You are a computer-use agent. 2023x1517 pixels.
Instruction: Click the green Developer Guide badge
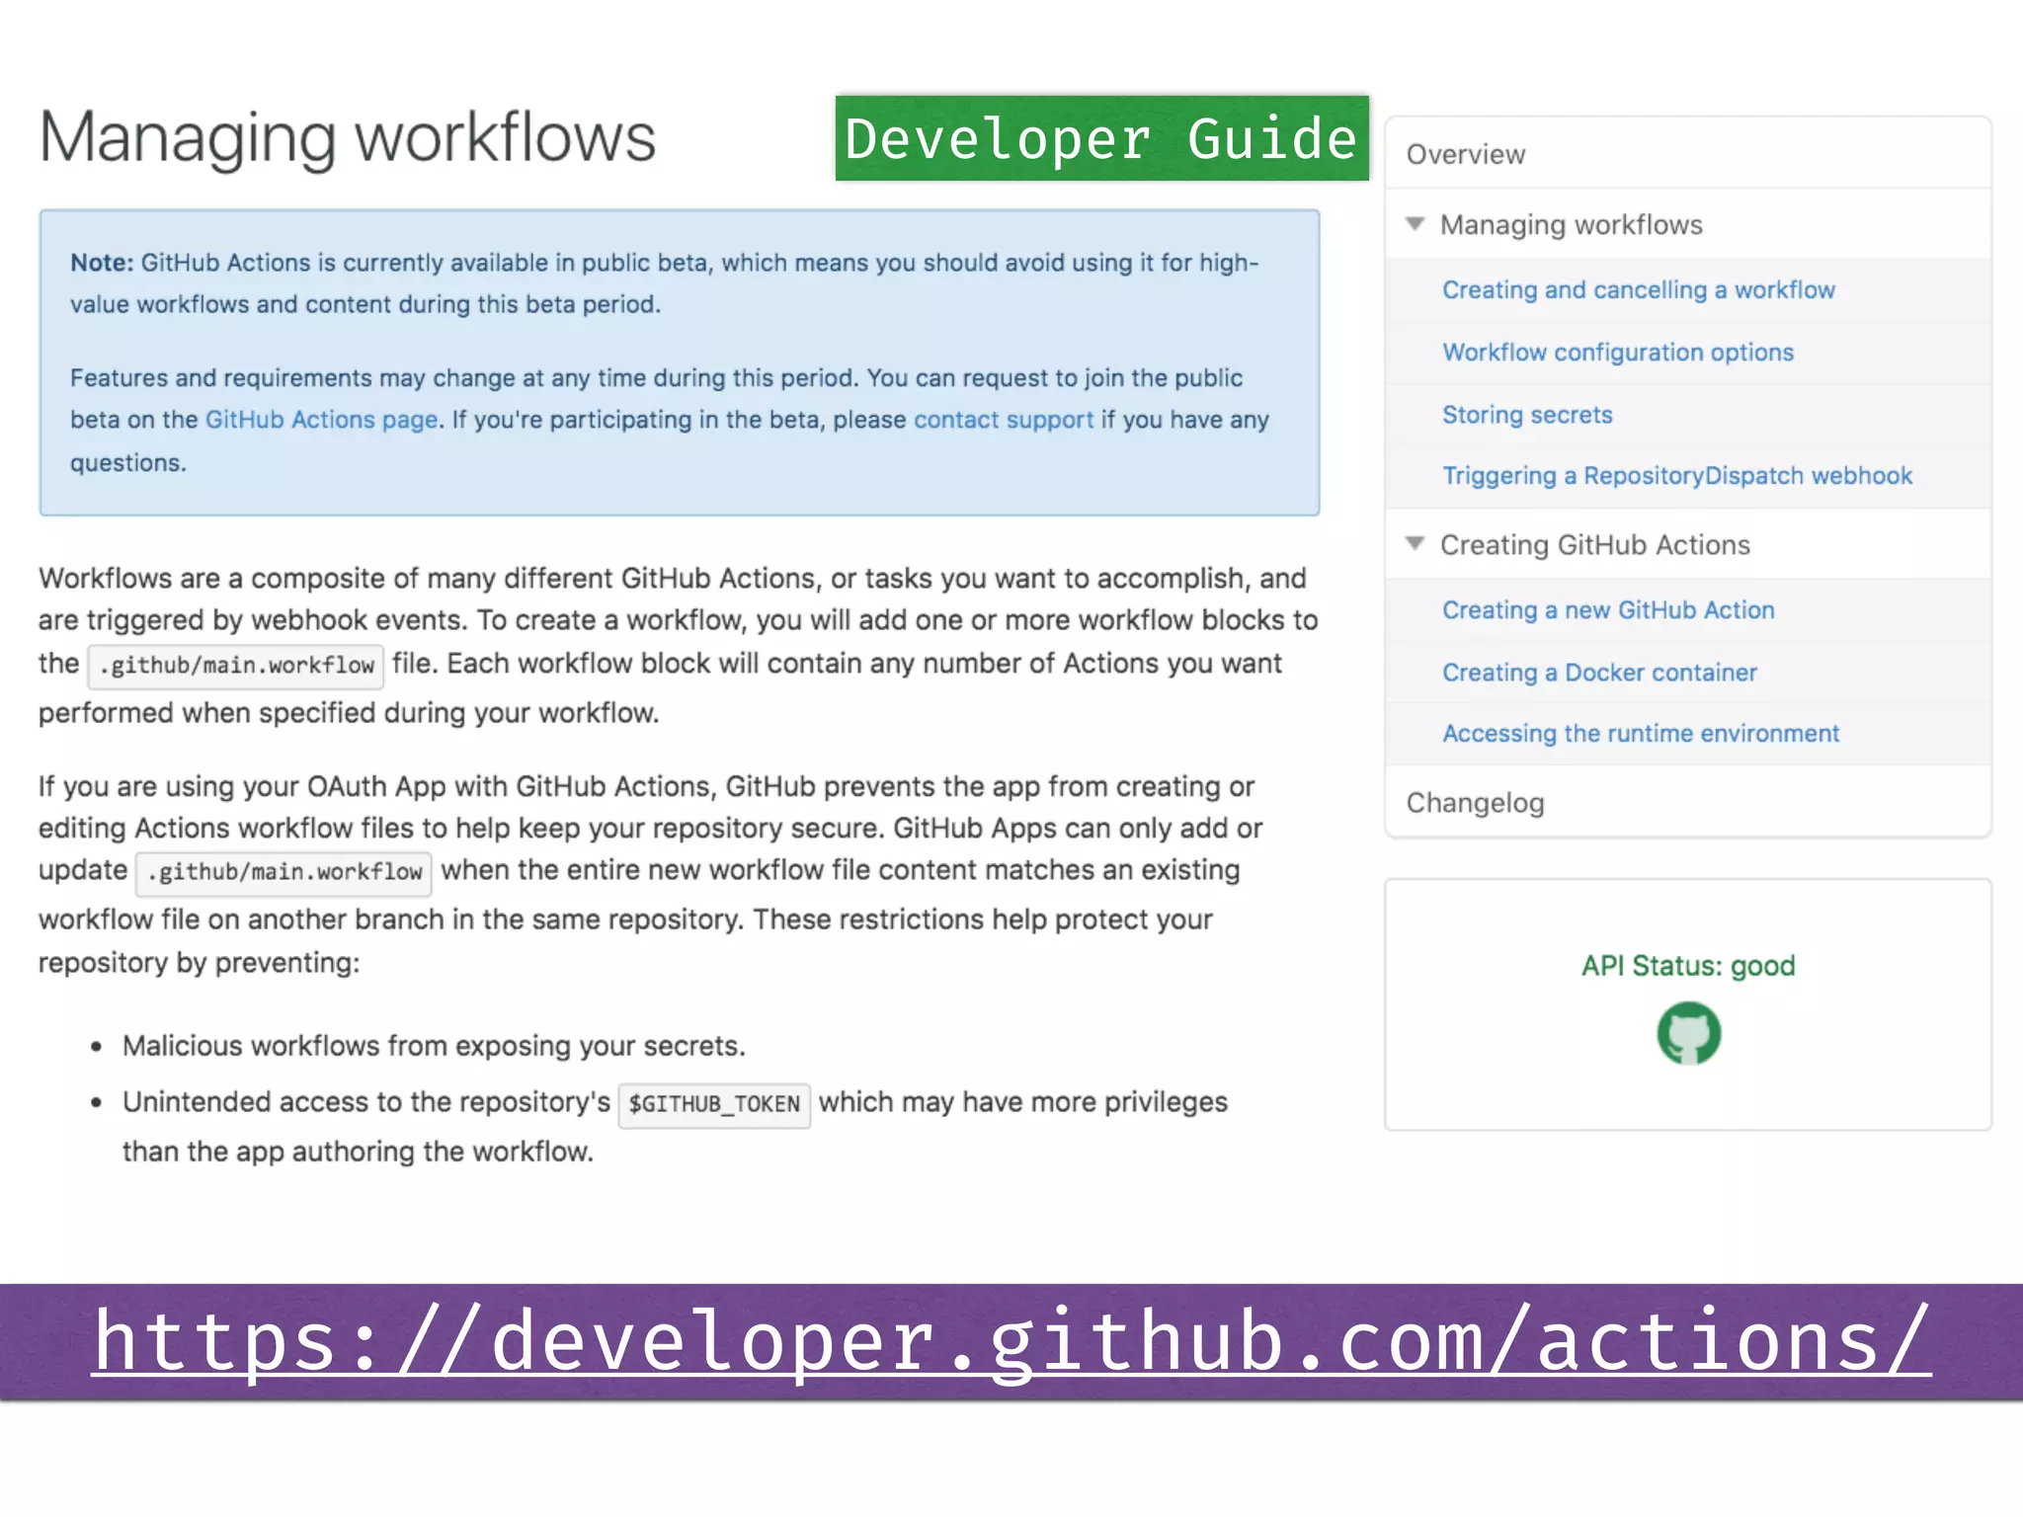[x=1101, y=138]
